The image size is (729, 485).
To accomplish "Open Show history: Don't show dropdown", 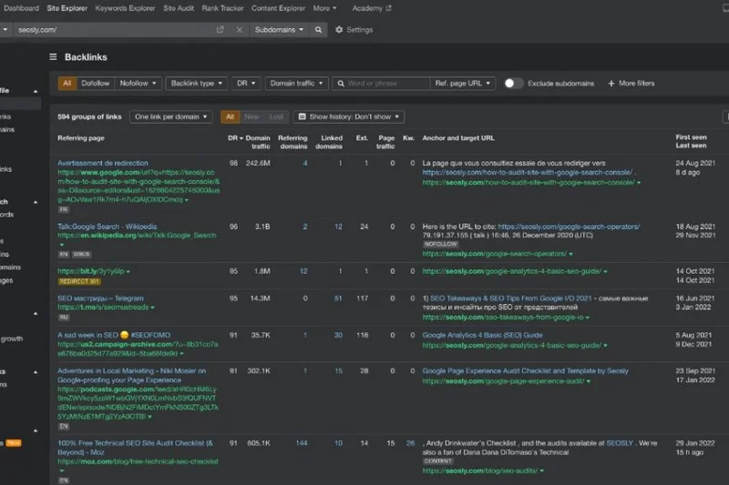I will [349, 116].
